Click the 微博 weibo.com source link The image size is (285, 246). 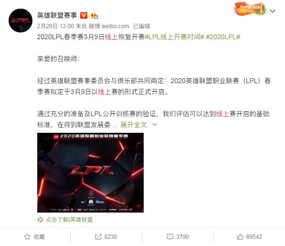coord(109,26)
